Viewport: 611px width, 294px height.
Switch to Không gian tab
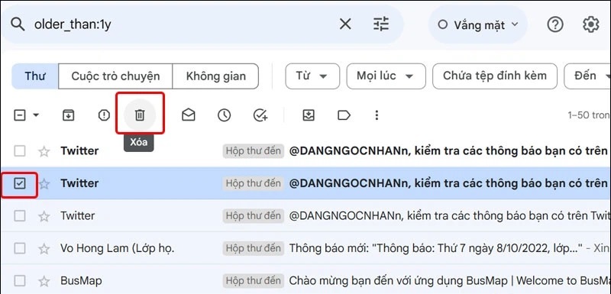click(x=215, y=76)
